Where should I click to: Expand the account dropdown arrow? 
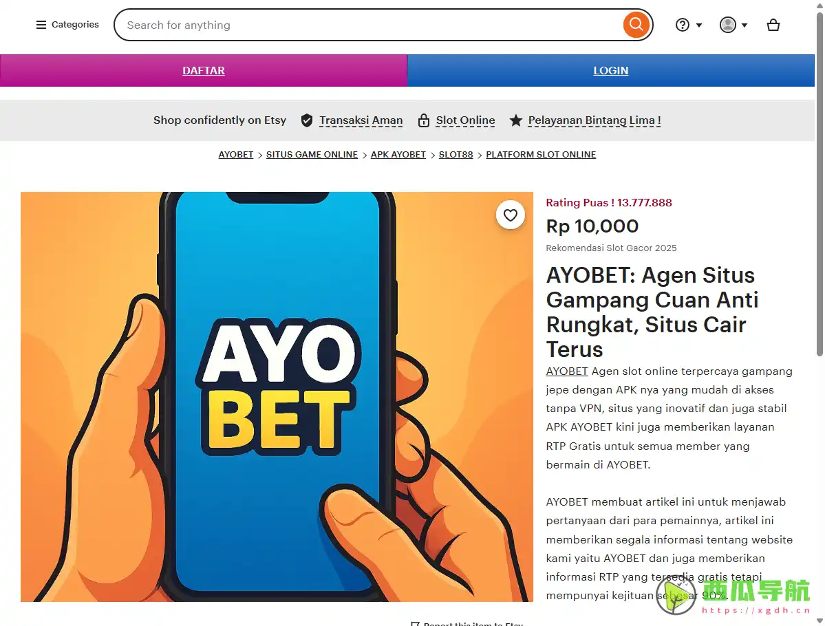pos(744,25)
